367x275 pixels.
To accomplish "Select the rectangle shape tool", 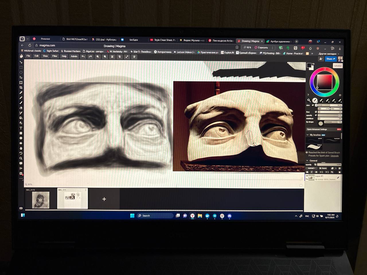I will click(x=21, y=133).
